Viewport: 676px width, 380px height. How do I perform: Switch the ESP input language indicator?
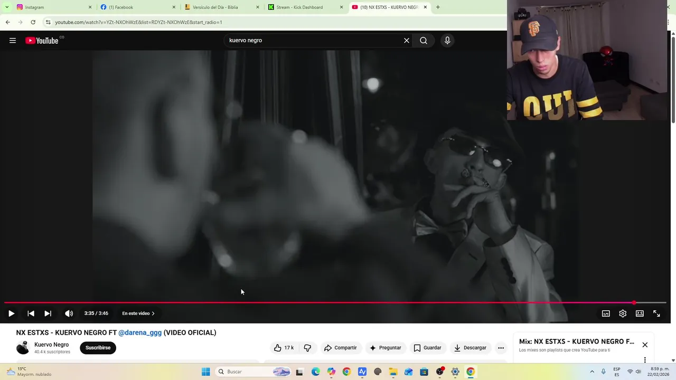[x=617, y=372]
